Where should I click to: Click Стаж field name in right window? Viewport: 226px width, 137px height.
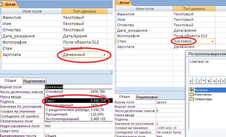tap(121, 41)
